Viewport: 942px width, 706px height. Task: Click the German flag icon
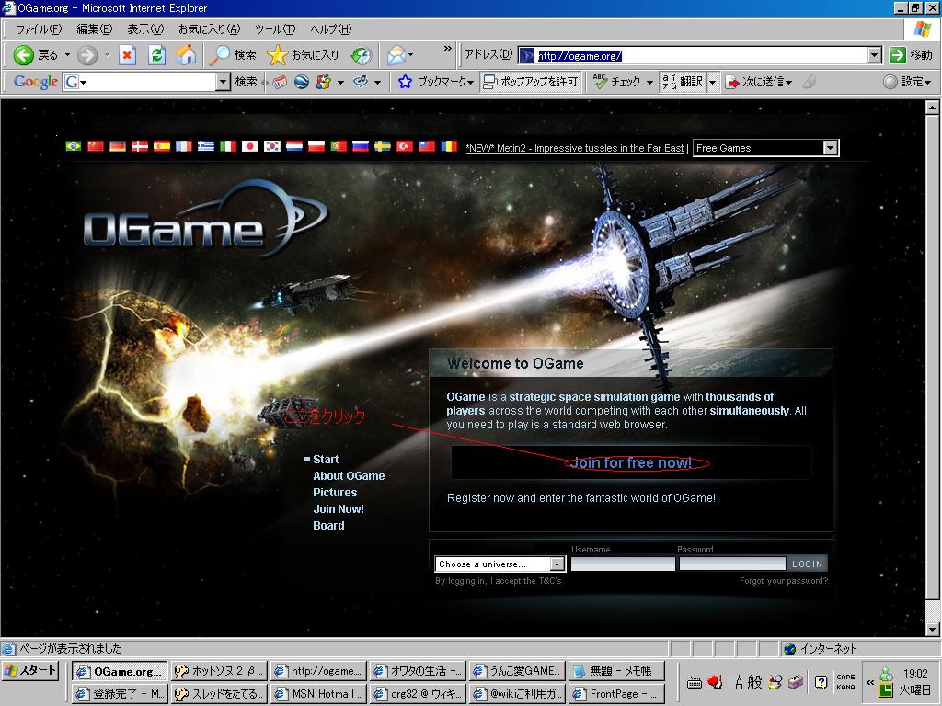[x=118, y=146]
